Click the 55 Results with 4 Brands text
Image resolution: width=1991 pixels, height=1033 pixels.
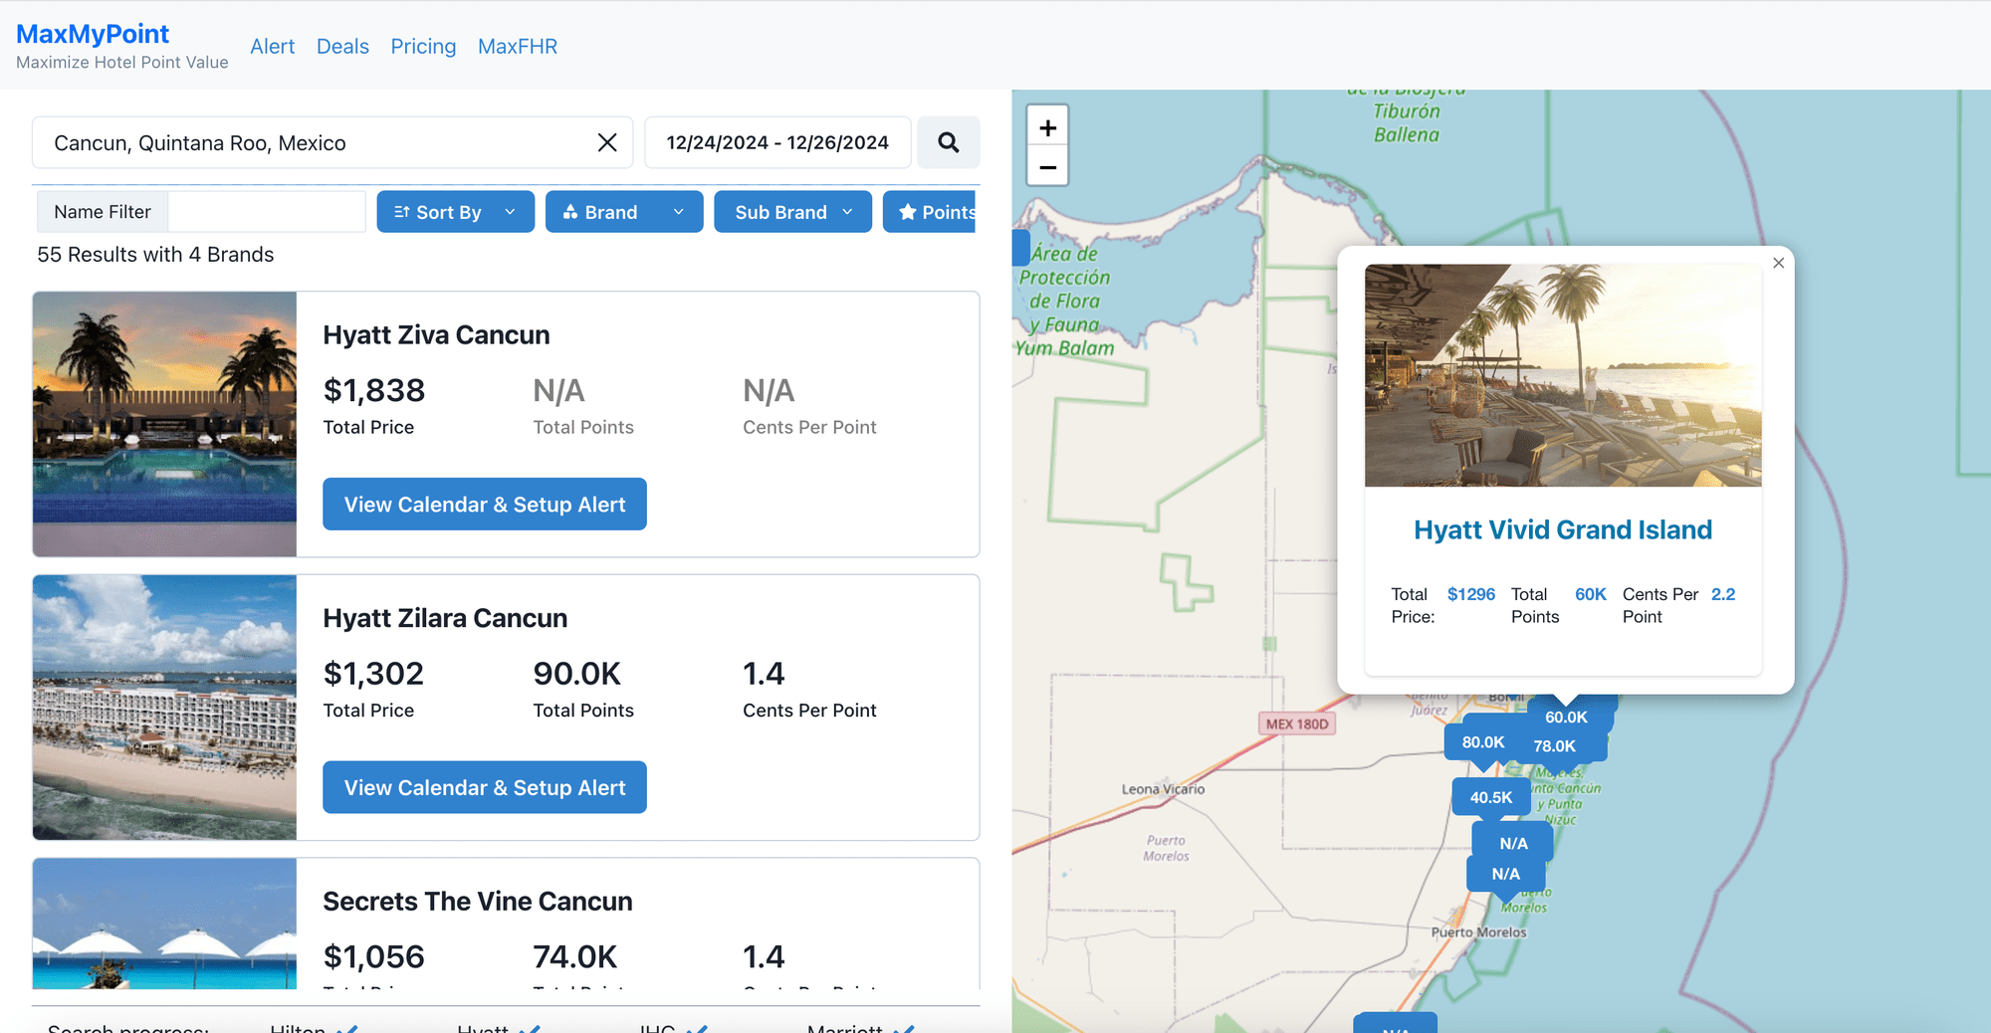155,255
